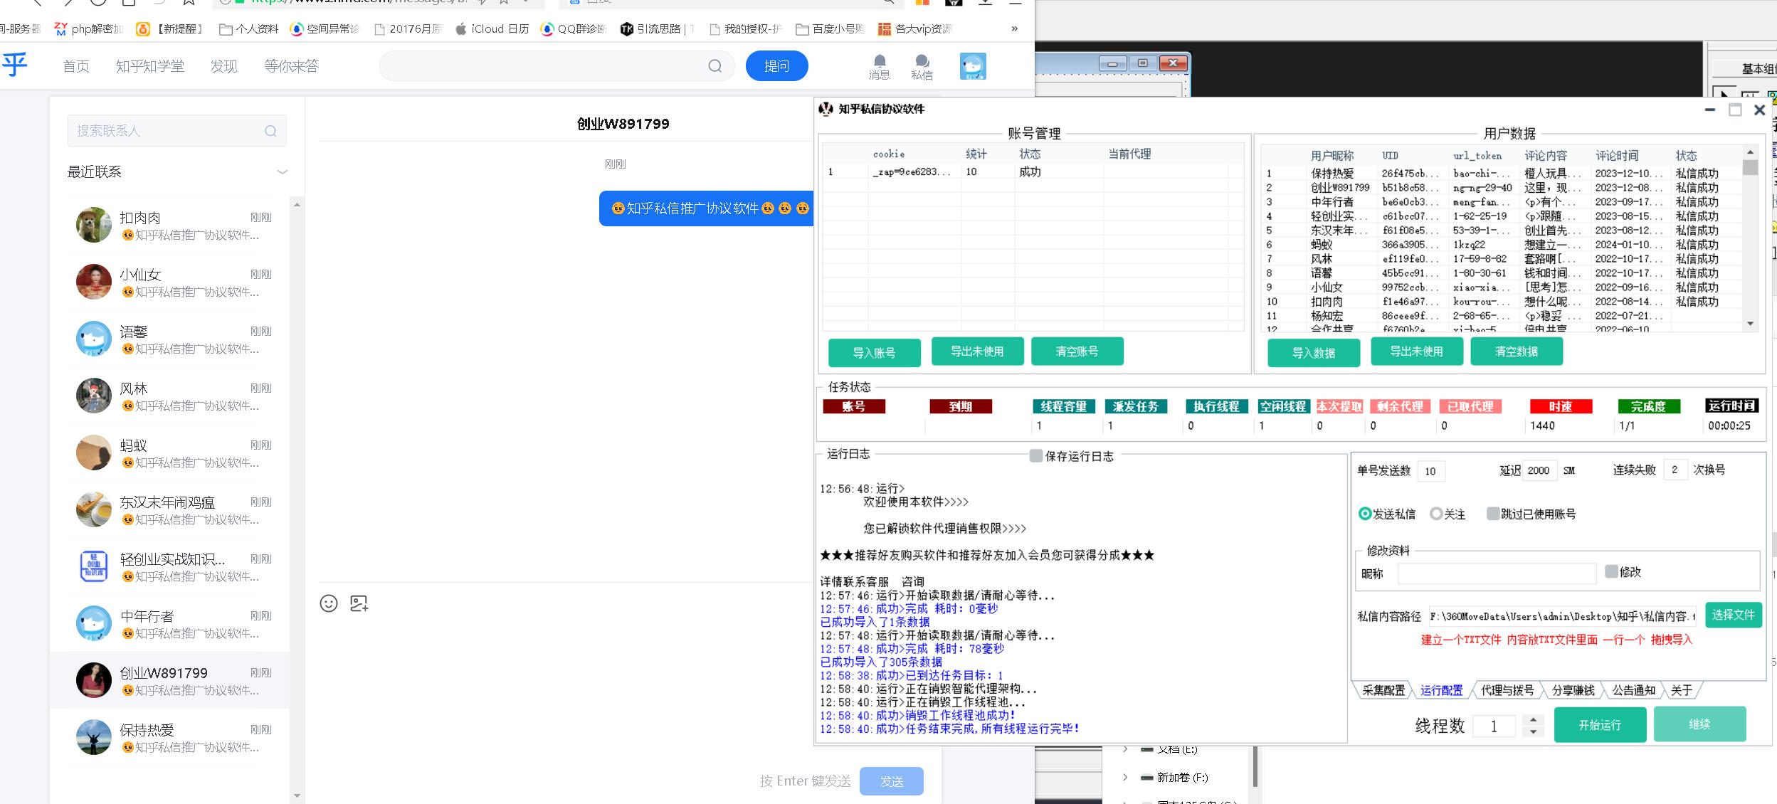
Task: Collapse the 最近联系 contacts list
Action: pyautogui.click(x=283, y=172)
